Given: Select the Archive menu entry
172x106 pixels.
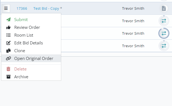Looking at the screenshot, I should (x=31, y=77).
